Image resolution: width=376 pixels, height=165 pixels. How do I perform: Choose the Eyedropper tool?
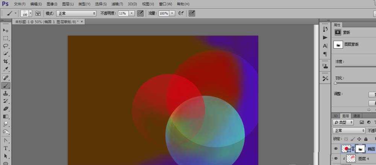tap(6, 70)
